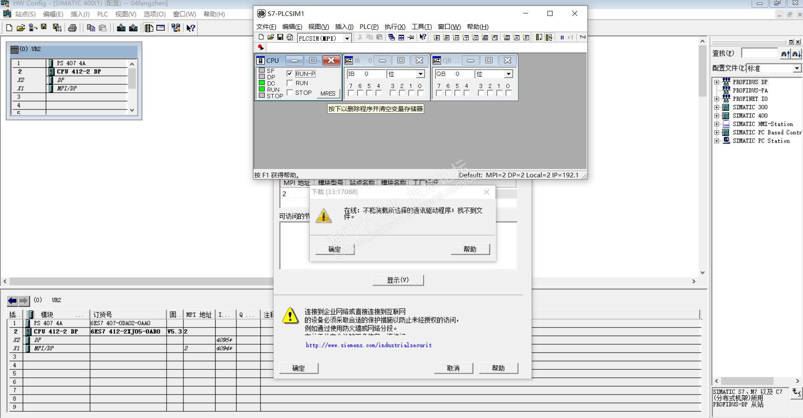Click Cascade windows icon in PLCSIM toolbar
The height and width of the screenshot is (418, 803).
(x=391, y=37)
